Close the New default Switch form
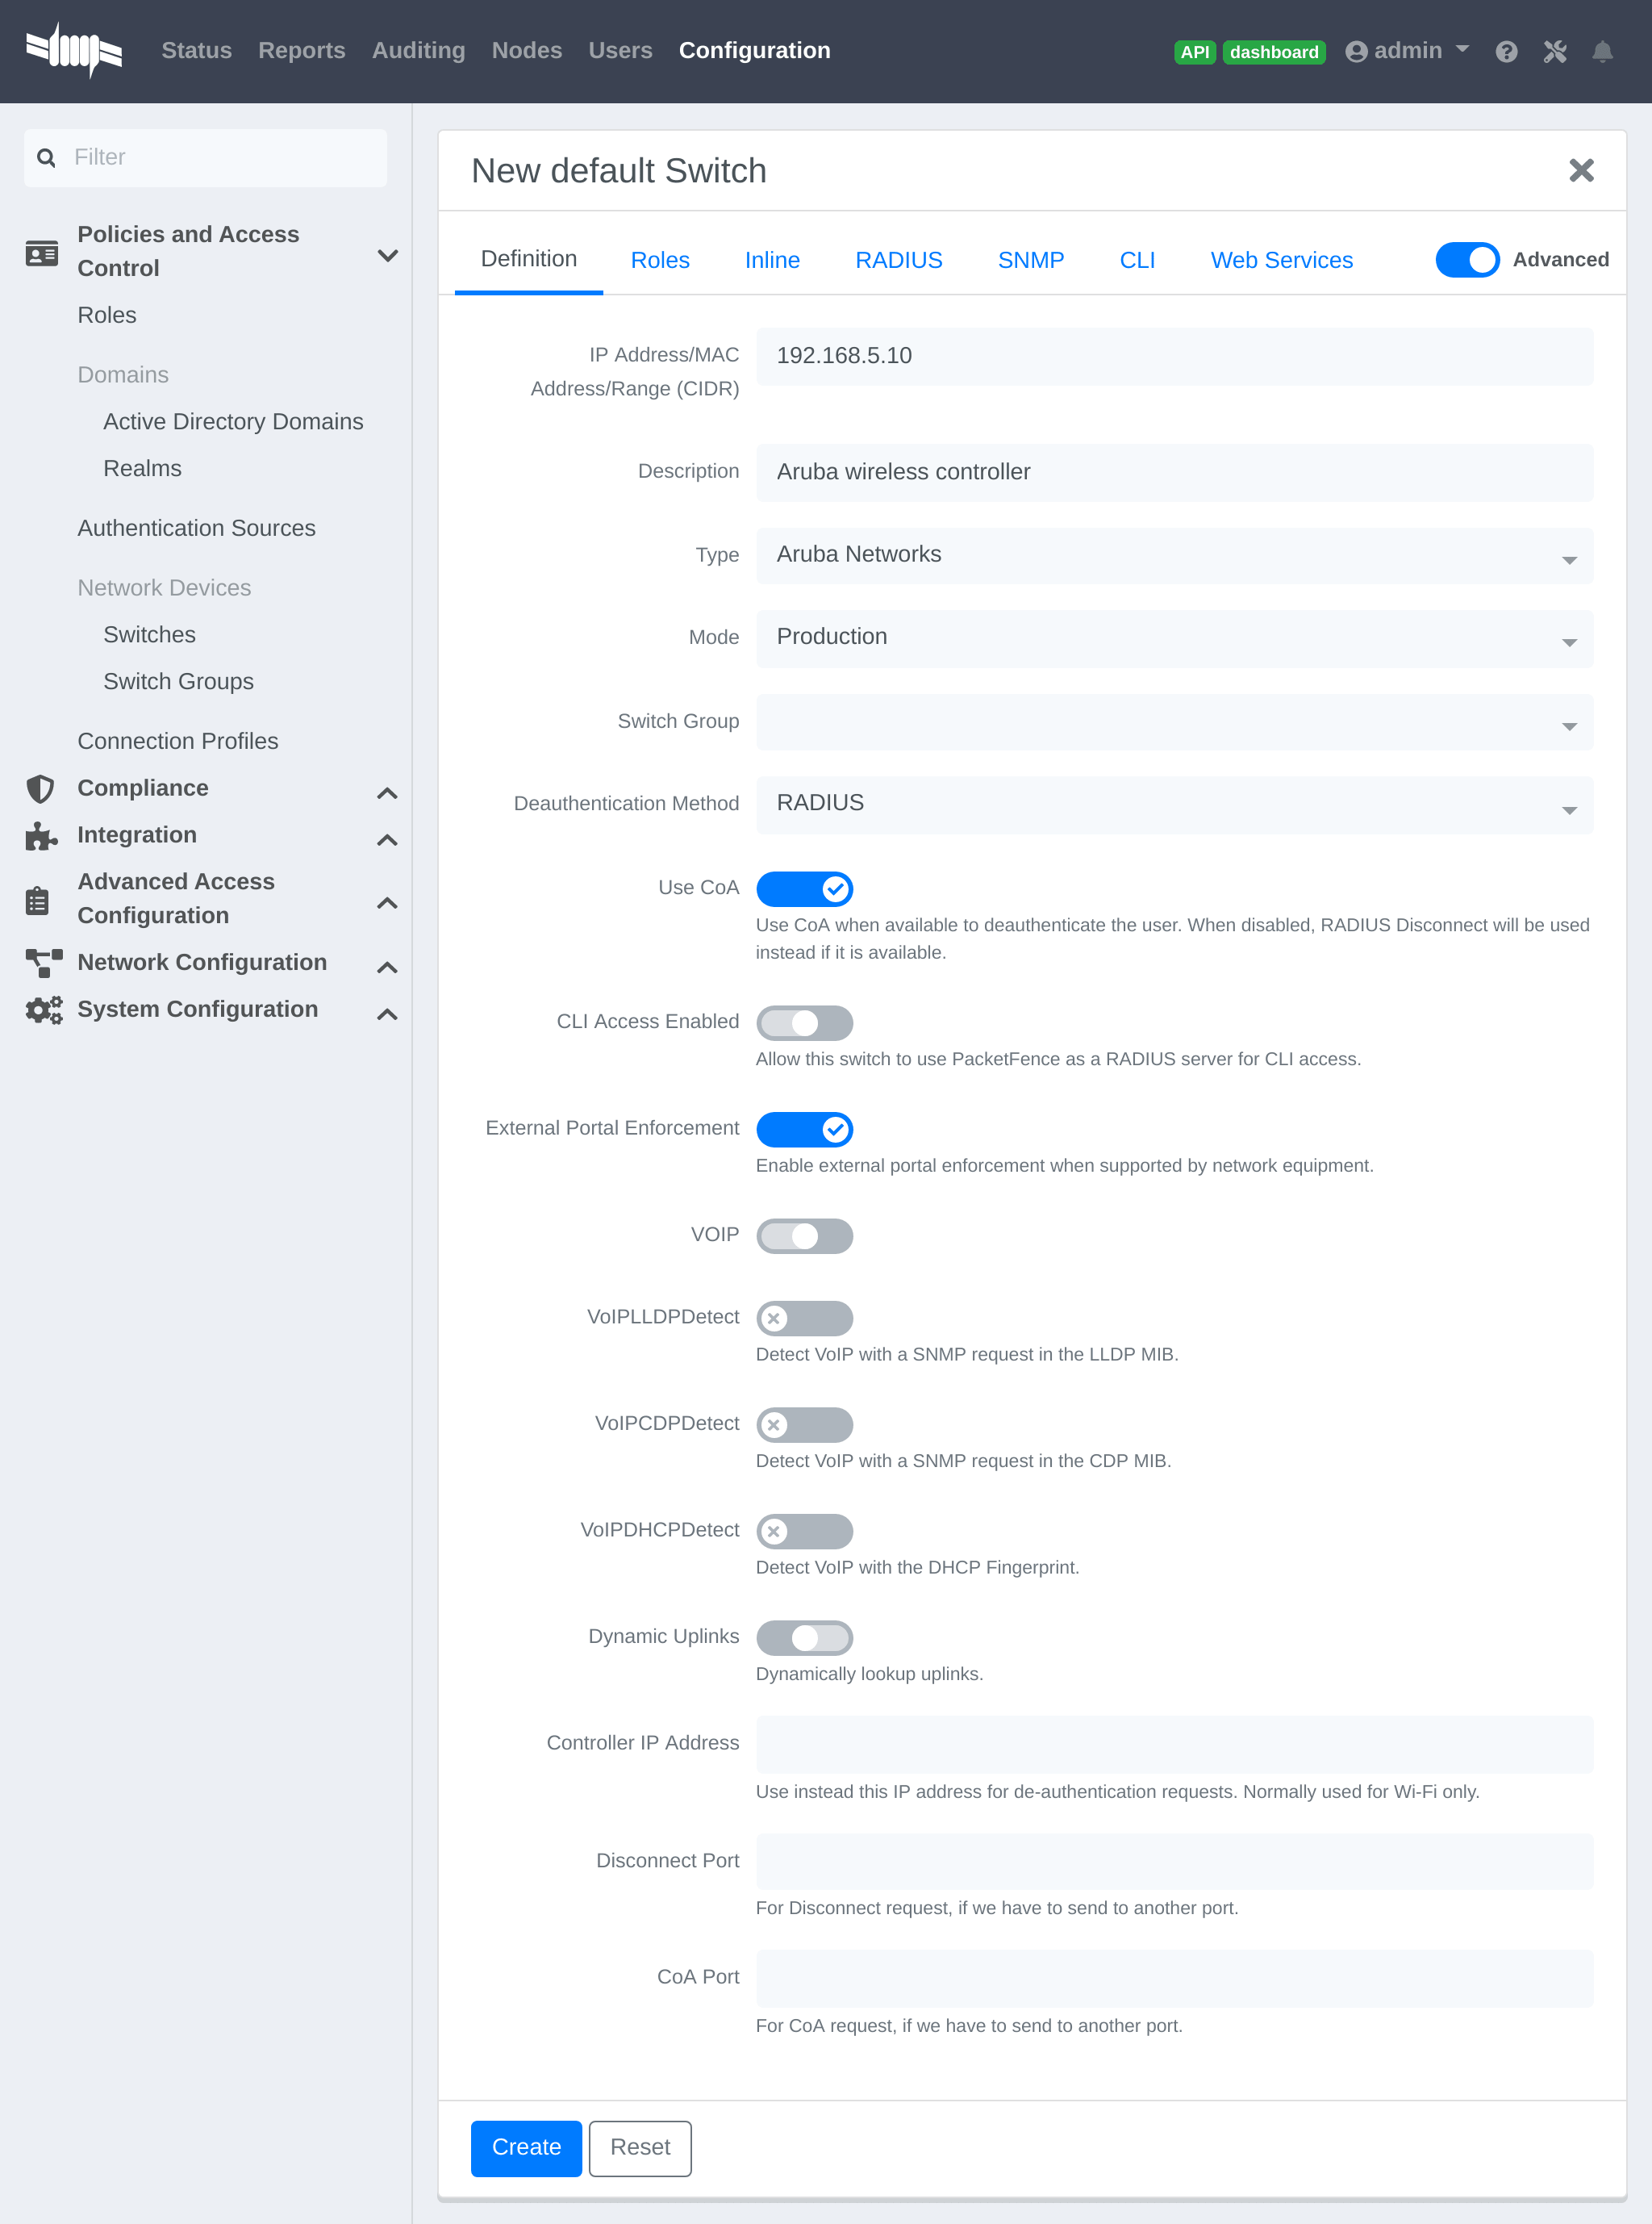Screen dimensions: 1652x2224 (x=1581, y=170)
